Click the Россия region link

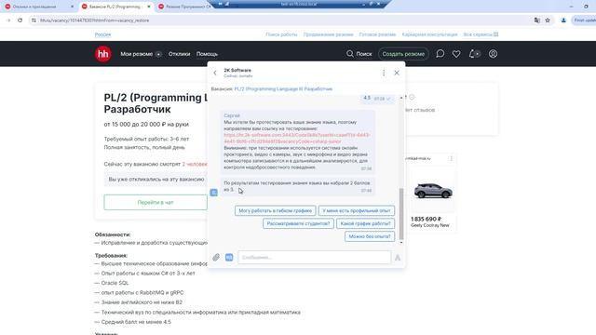pyautogui.click(x=102, y=34)
